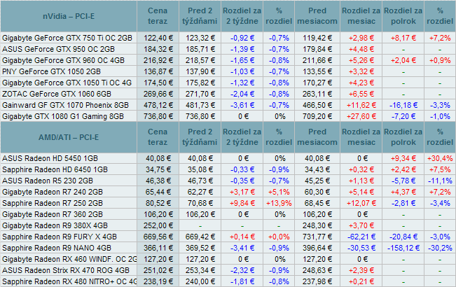456x287 pixels.
Task: Select the current price 669,56 €
Action: point(158,237)
